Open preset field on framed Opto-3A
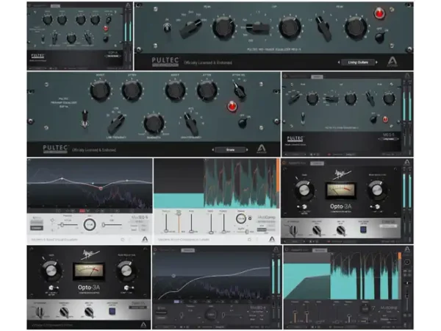This screenshot has height=331, width=441. (x=388, y=226)
